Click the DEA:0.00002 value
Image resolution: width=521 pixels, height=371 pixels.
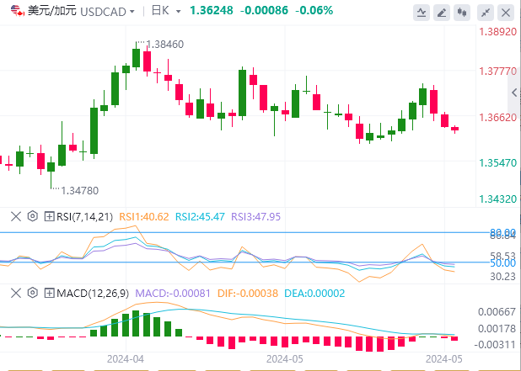click(x=314, y=294)
